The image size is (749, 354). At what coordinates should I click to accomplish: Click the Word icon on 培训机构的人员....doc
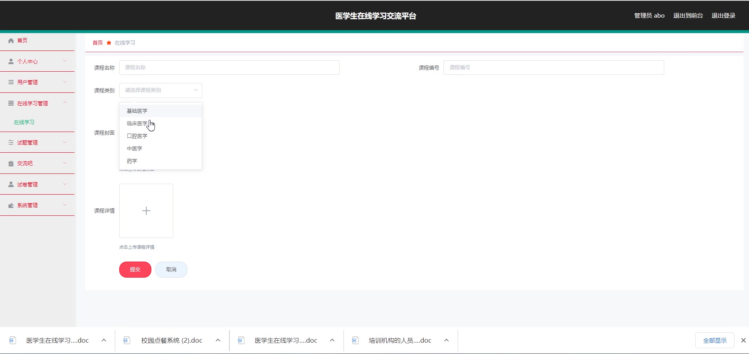(355, 340)
